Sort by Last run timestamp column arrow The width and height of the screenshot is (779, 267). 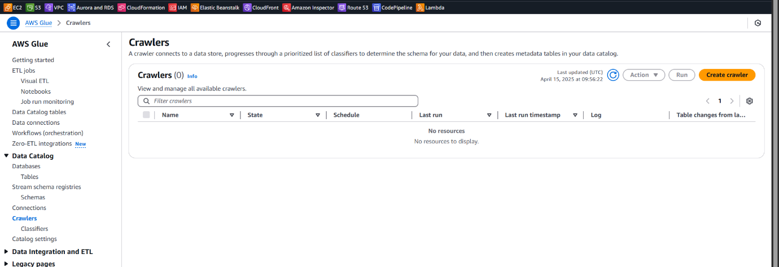pyautogui.click(x=575, y=115)
